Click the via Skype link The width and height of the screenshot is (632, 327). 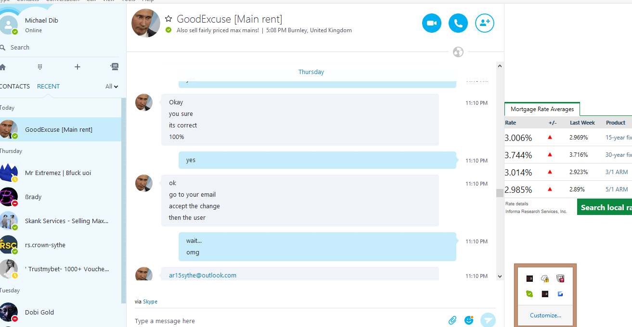150,302
